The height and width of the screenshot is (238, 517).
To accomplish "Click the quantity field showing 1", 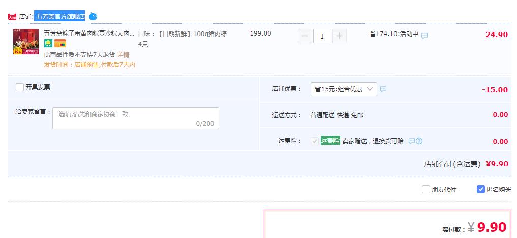I will pyautogui.click(x=322, y=36).
